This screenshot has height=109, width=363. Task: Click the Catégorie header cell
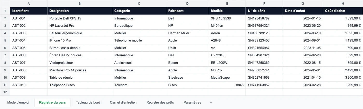139,11
